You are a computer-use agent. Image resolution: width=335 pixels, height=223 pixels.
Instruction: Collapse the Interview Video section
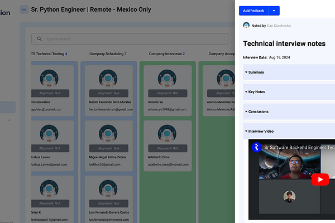289,131
